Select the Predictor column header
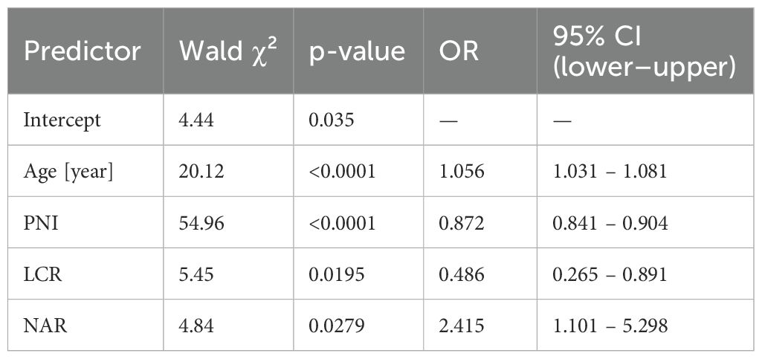Image resolution: width=762 pixels, height=359 pixels. (85, 51)
